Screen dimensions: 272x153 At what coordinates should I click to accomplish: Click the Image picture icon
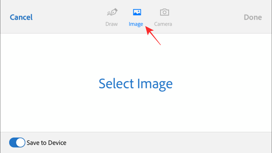[137, 12]
